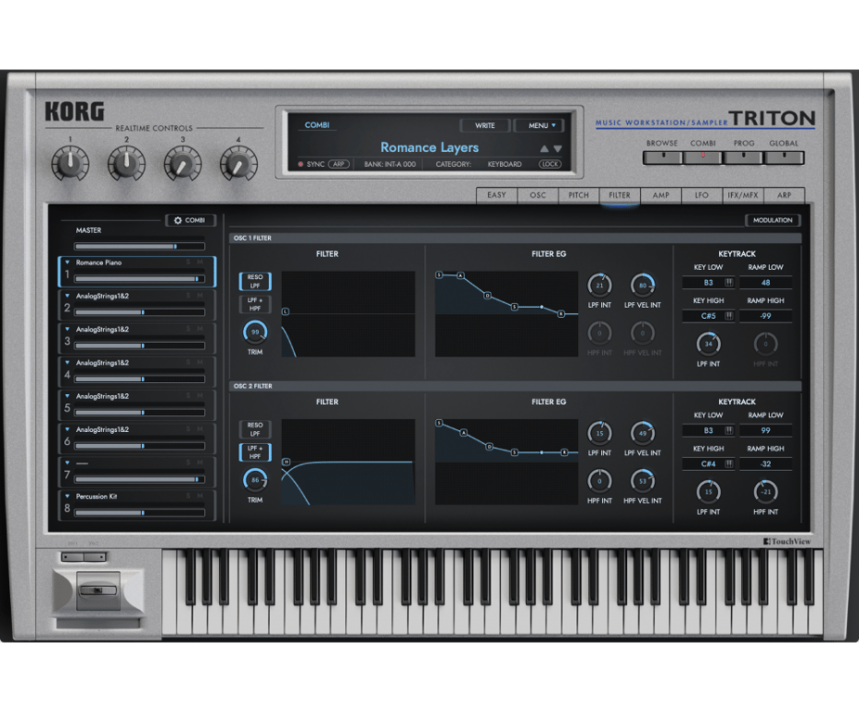Image resolution: width=859 pixels, height=712 pixels.
Task: Expand timbre 2 AnalogStrings1&2 arrow
Action: point(68,296)
